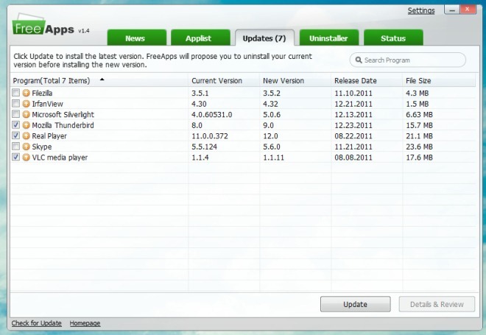Open the Settings link
Screen dimensions: 486x335
tap(421, 10)
